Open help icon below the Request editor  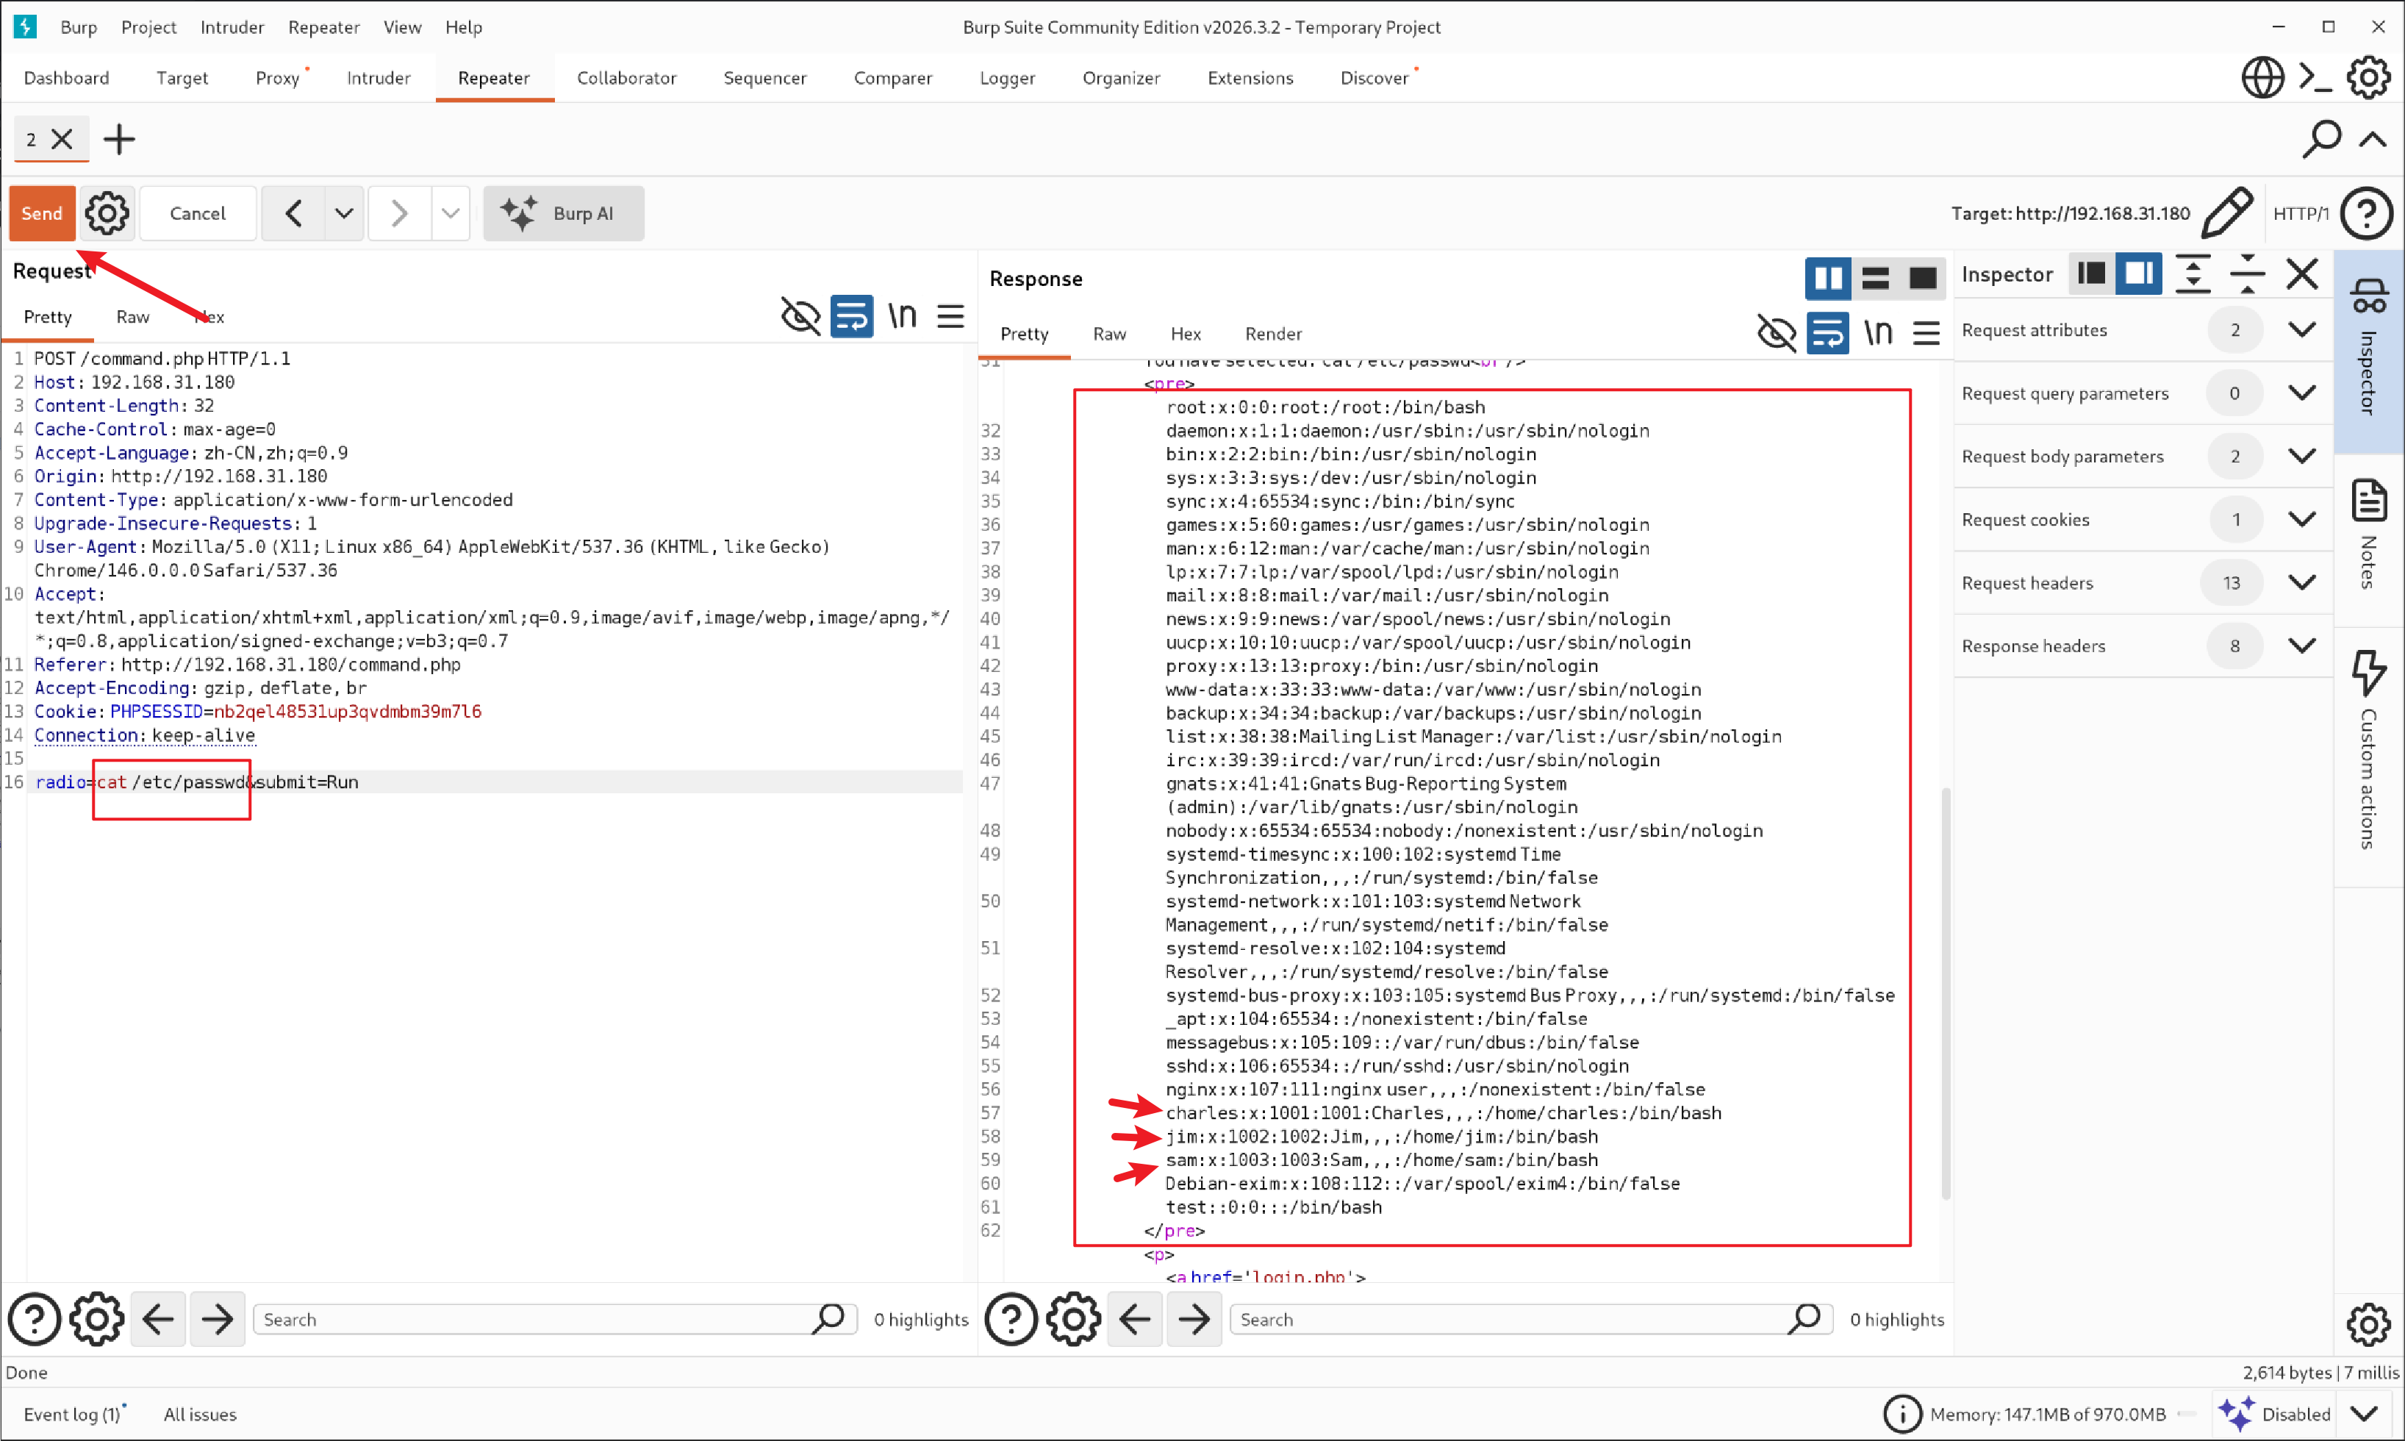pyautogui.click(x=35, y=1320)
